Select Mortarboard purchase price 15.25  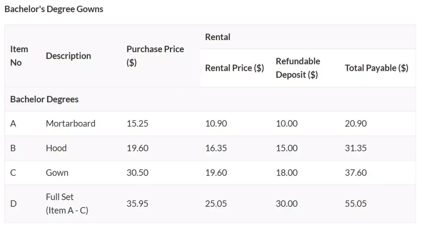click(137, 123)
